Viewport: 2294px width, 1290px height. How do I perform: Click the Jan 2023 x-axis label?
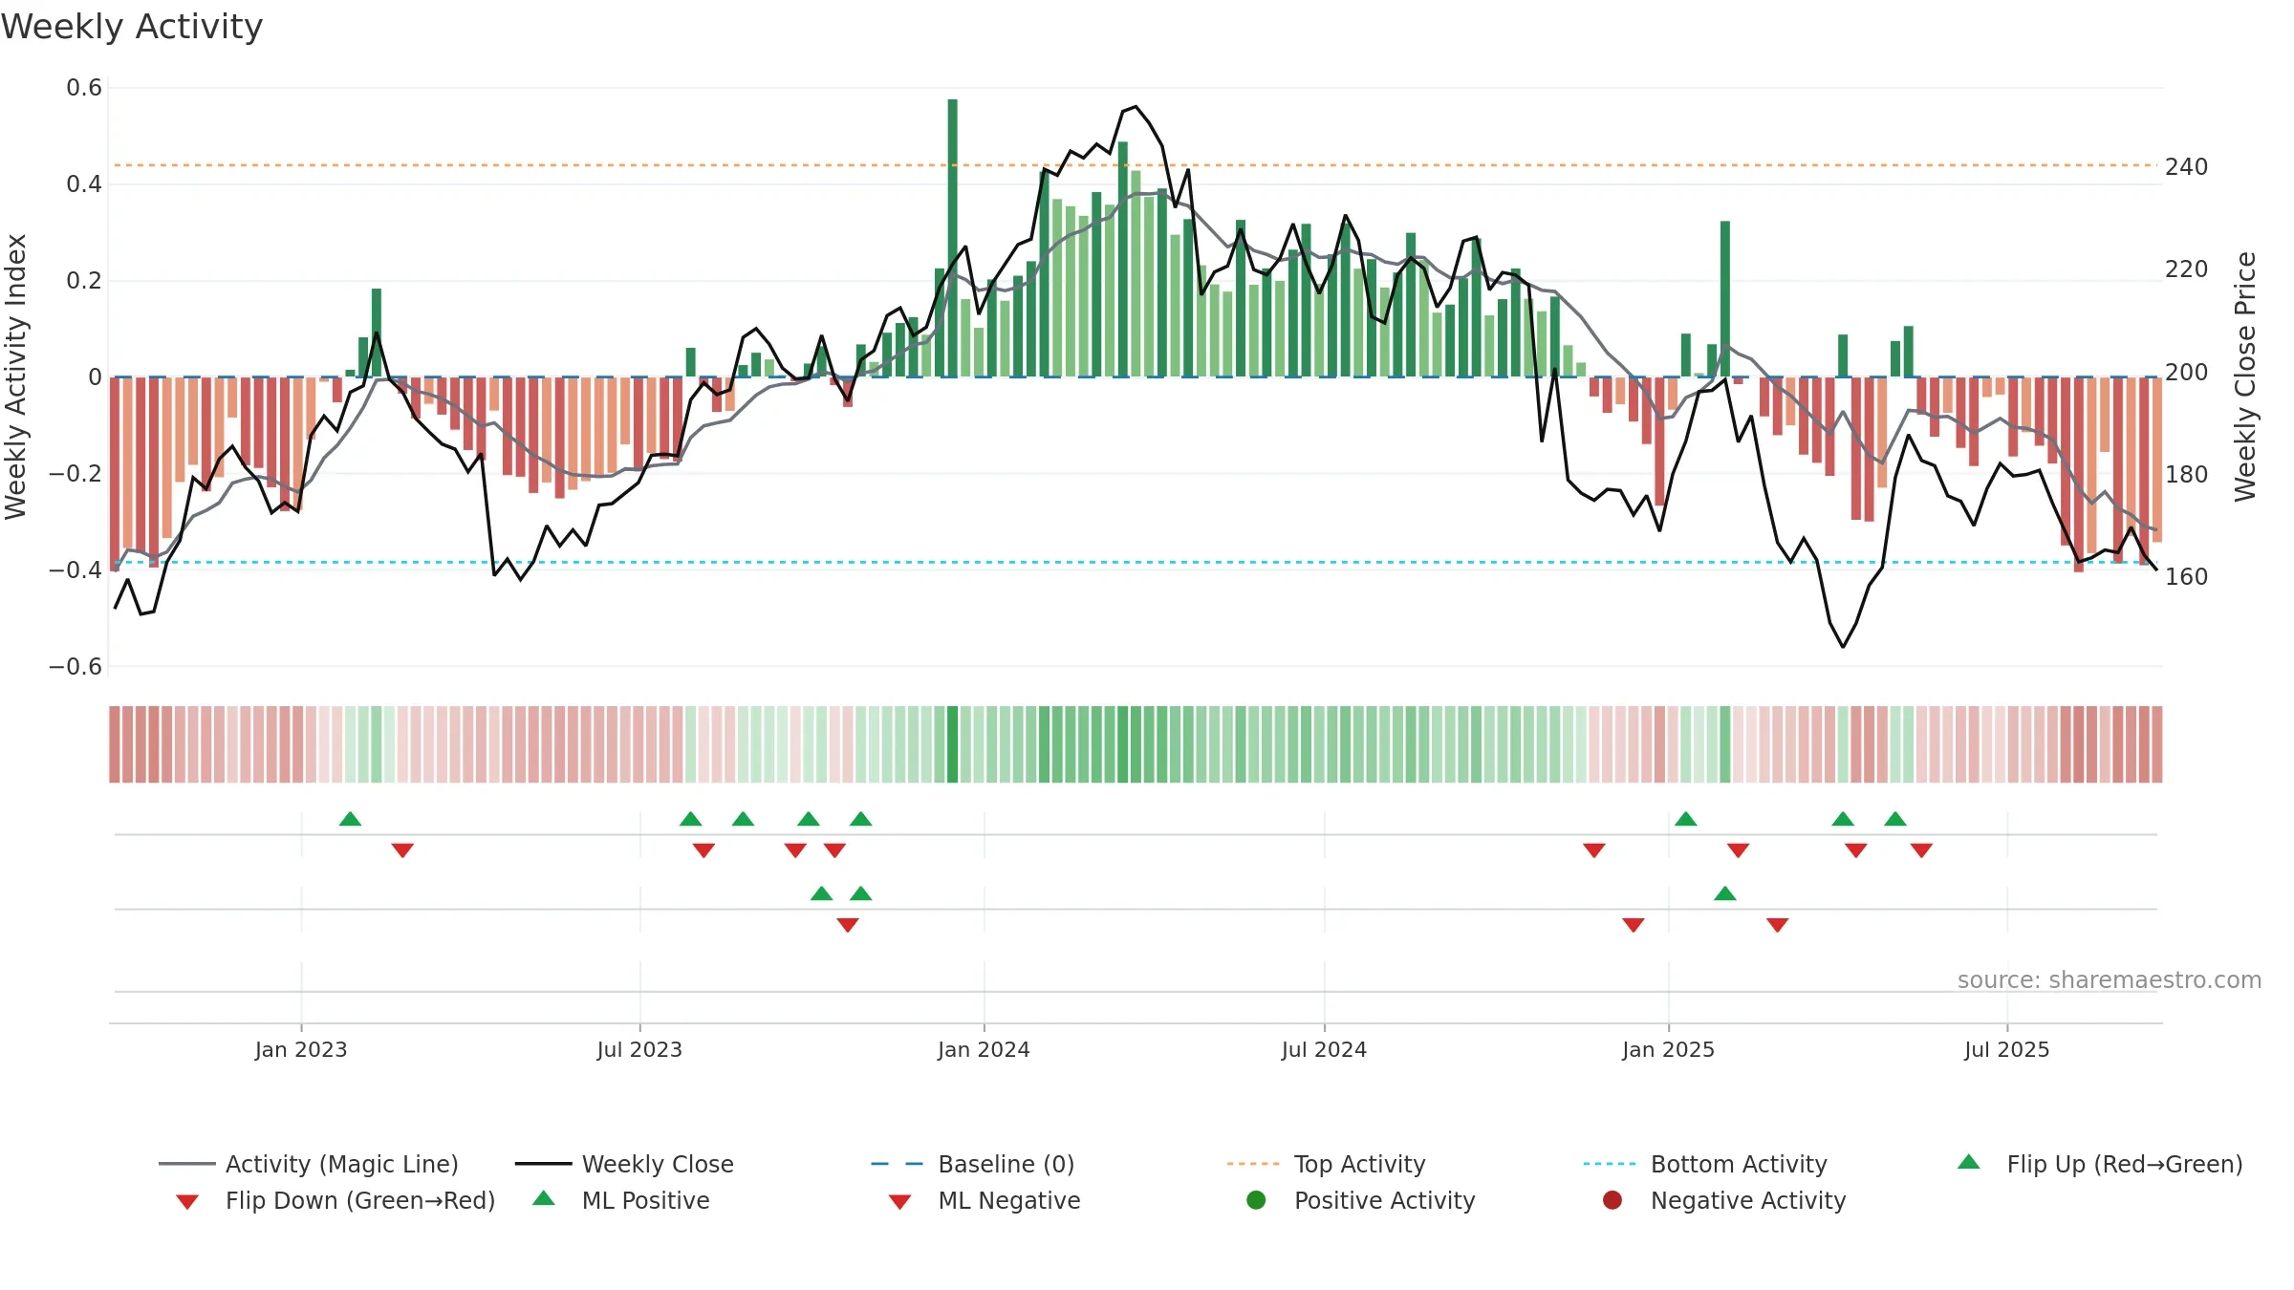[x=301, y=1049]
